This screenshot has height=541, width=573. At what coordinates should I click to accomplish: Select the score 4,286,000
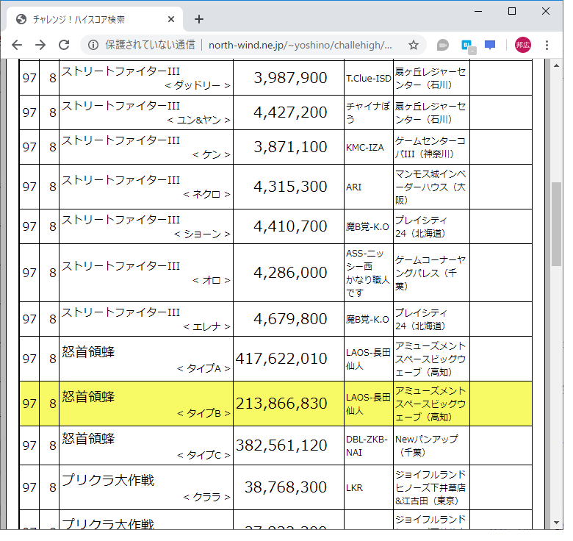point(290,273)
